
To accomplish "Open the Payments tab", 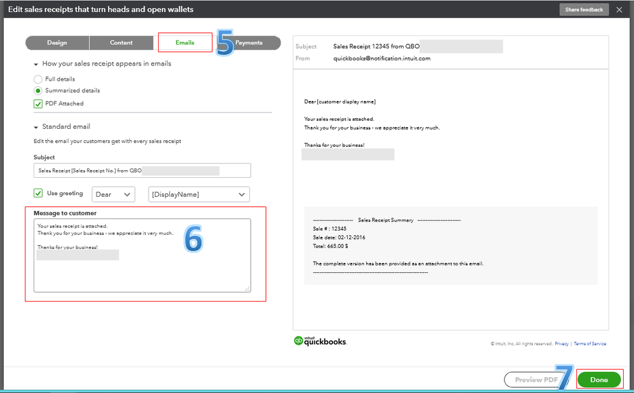I will (x=249, y=43).
